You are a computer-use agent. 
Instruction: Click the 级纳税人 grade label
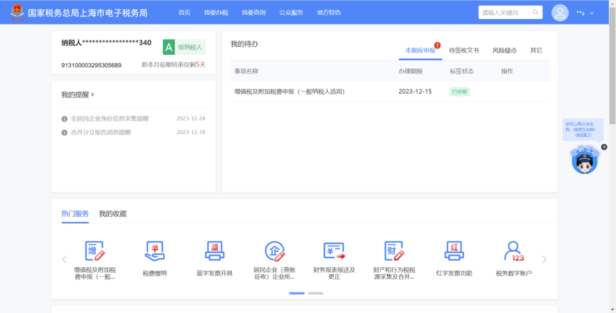(190, 47)
